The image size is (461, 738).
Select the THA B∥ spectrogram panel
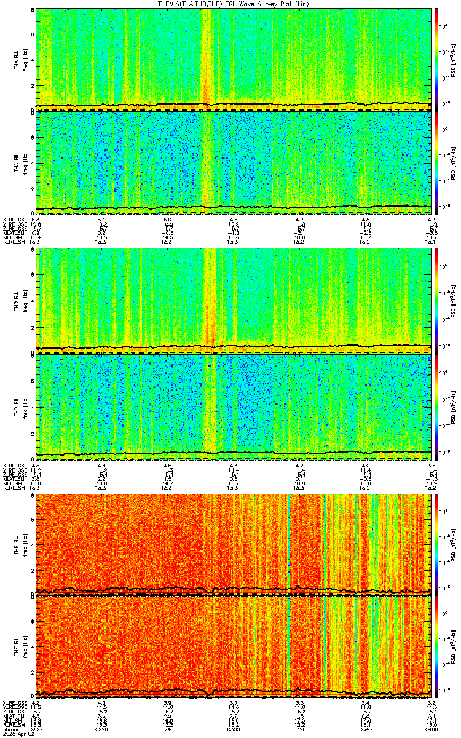click(234, 163)
